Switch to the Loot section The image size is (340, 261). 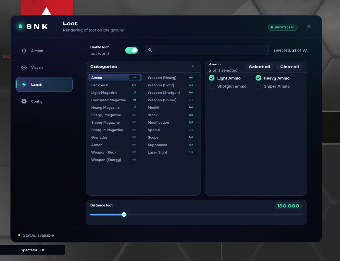pyautogui.click(x=44, y=84)
